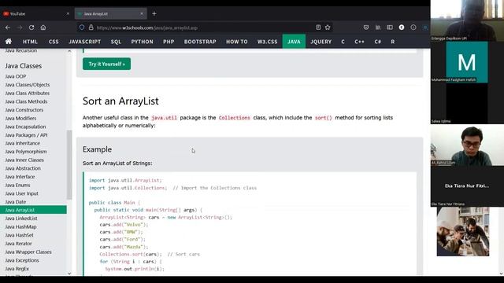
Task: Open PHP tutorial in top nav
Action: click(x=169, y=42)
